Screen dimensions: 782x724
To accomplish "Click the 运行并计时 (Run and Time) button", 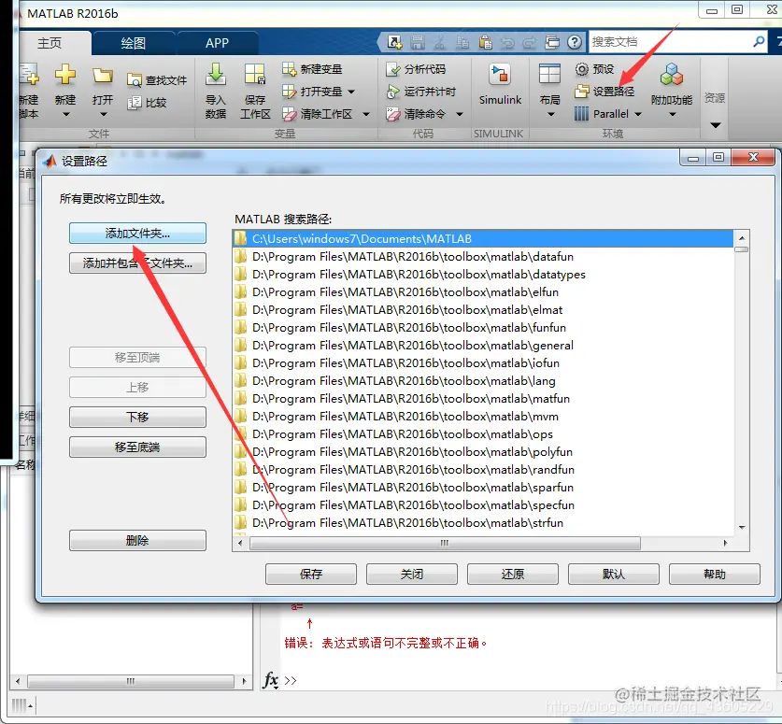I will (421, 92).
